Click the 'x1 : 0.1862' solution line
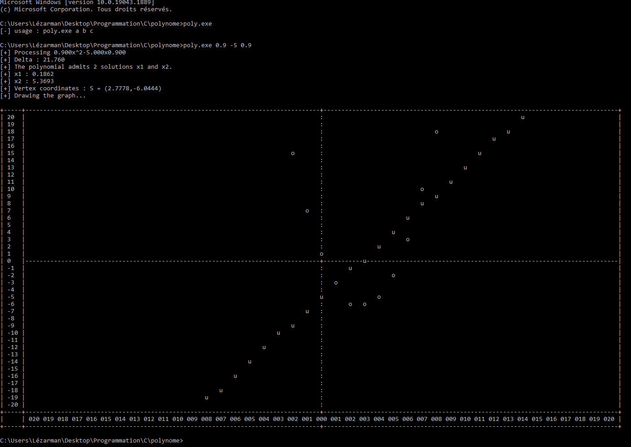Viewport: 631px width, 447px height. coord(34,74)
